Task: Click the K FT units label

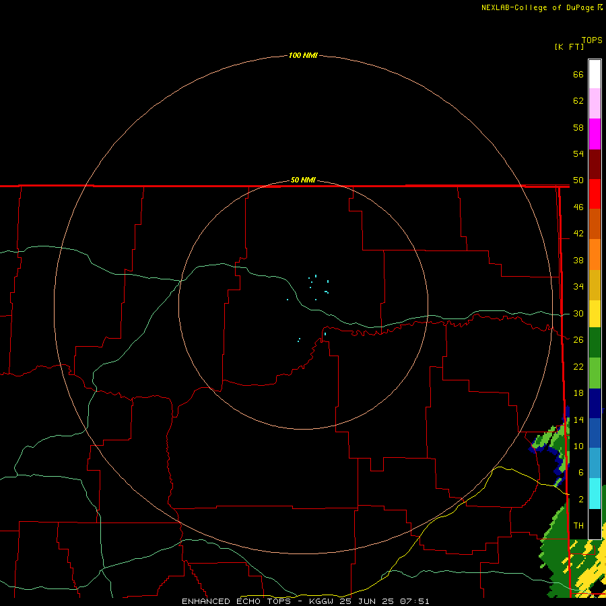Action: (x=569, y=46)
